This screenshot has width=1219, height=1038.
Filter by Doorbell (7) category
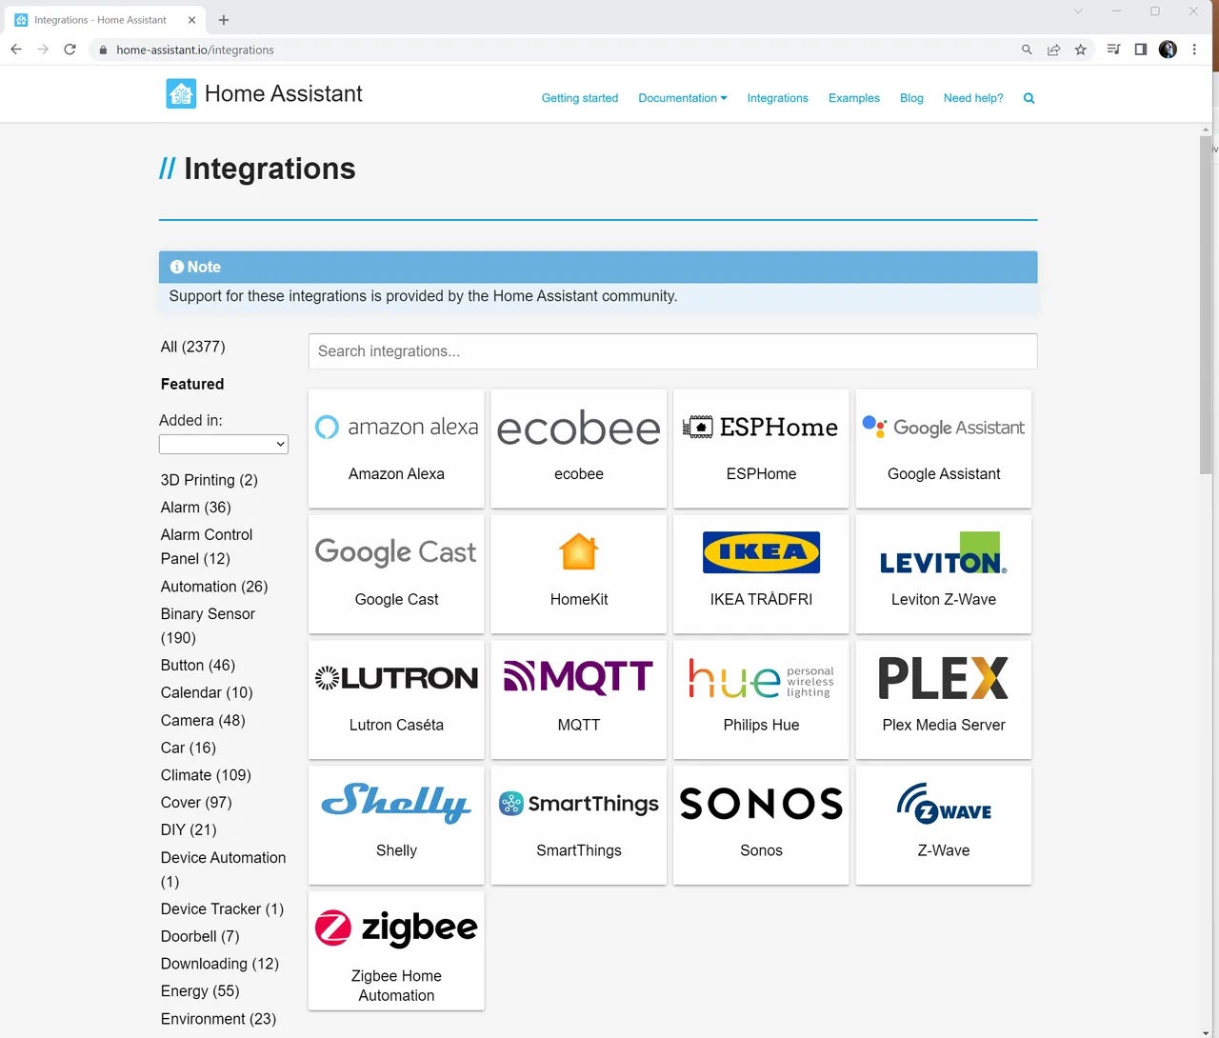200,936
